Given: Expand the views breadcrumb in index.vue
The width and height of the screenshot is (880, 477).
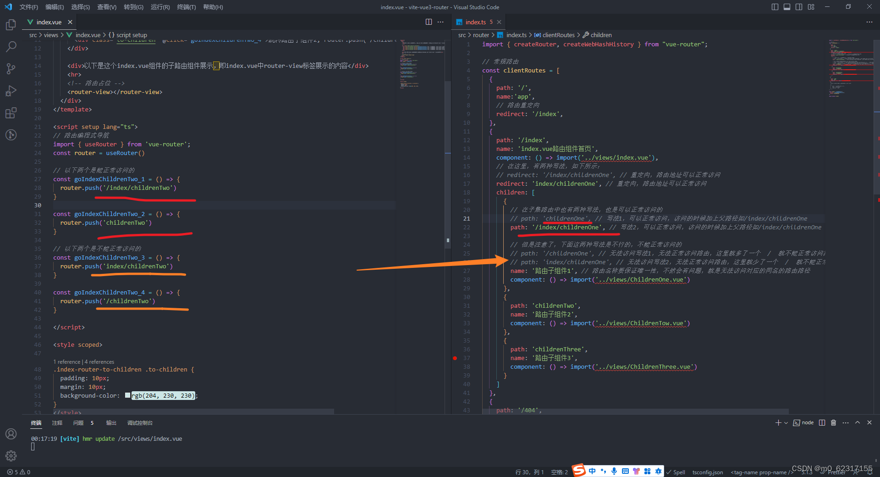Looking at the screenshot, I should 51,35.
